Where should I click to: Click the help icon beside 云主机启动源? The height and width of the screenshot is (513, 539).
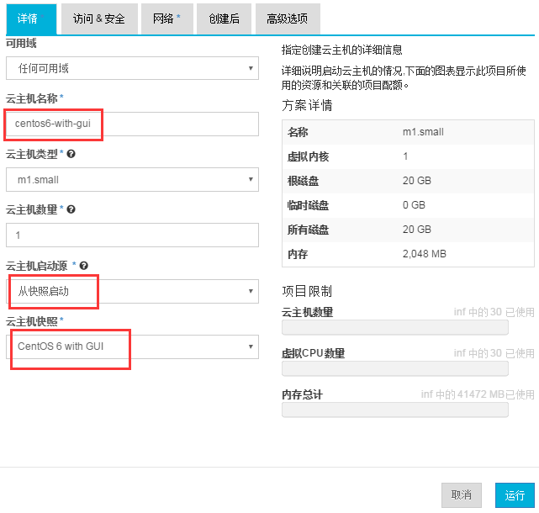click(x=84, y=265)
